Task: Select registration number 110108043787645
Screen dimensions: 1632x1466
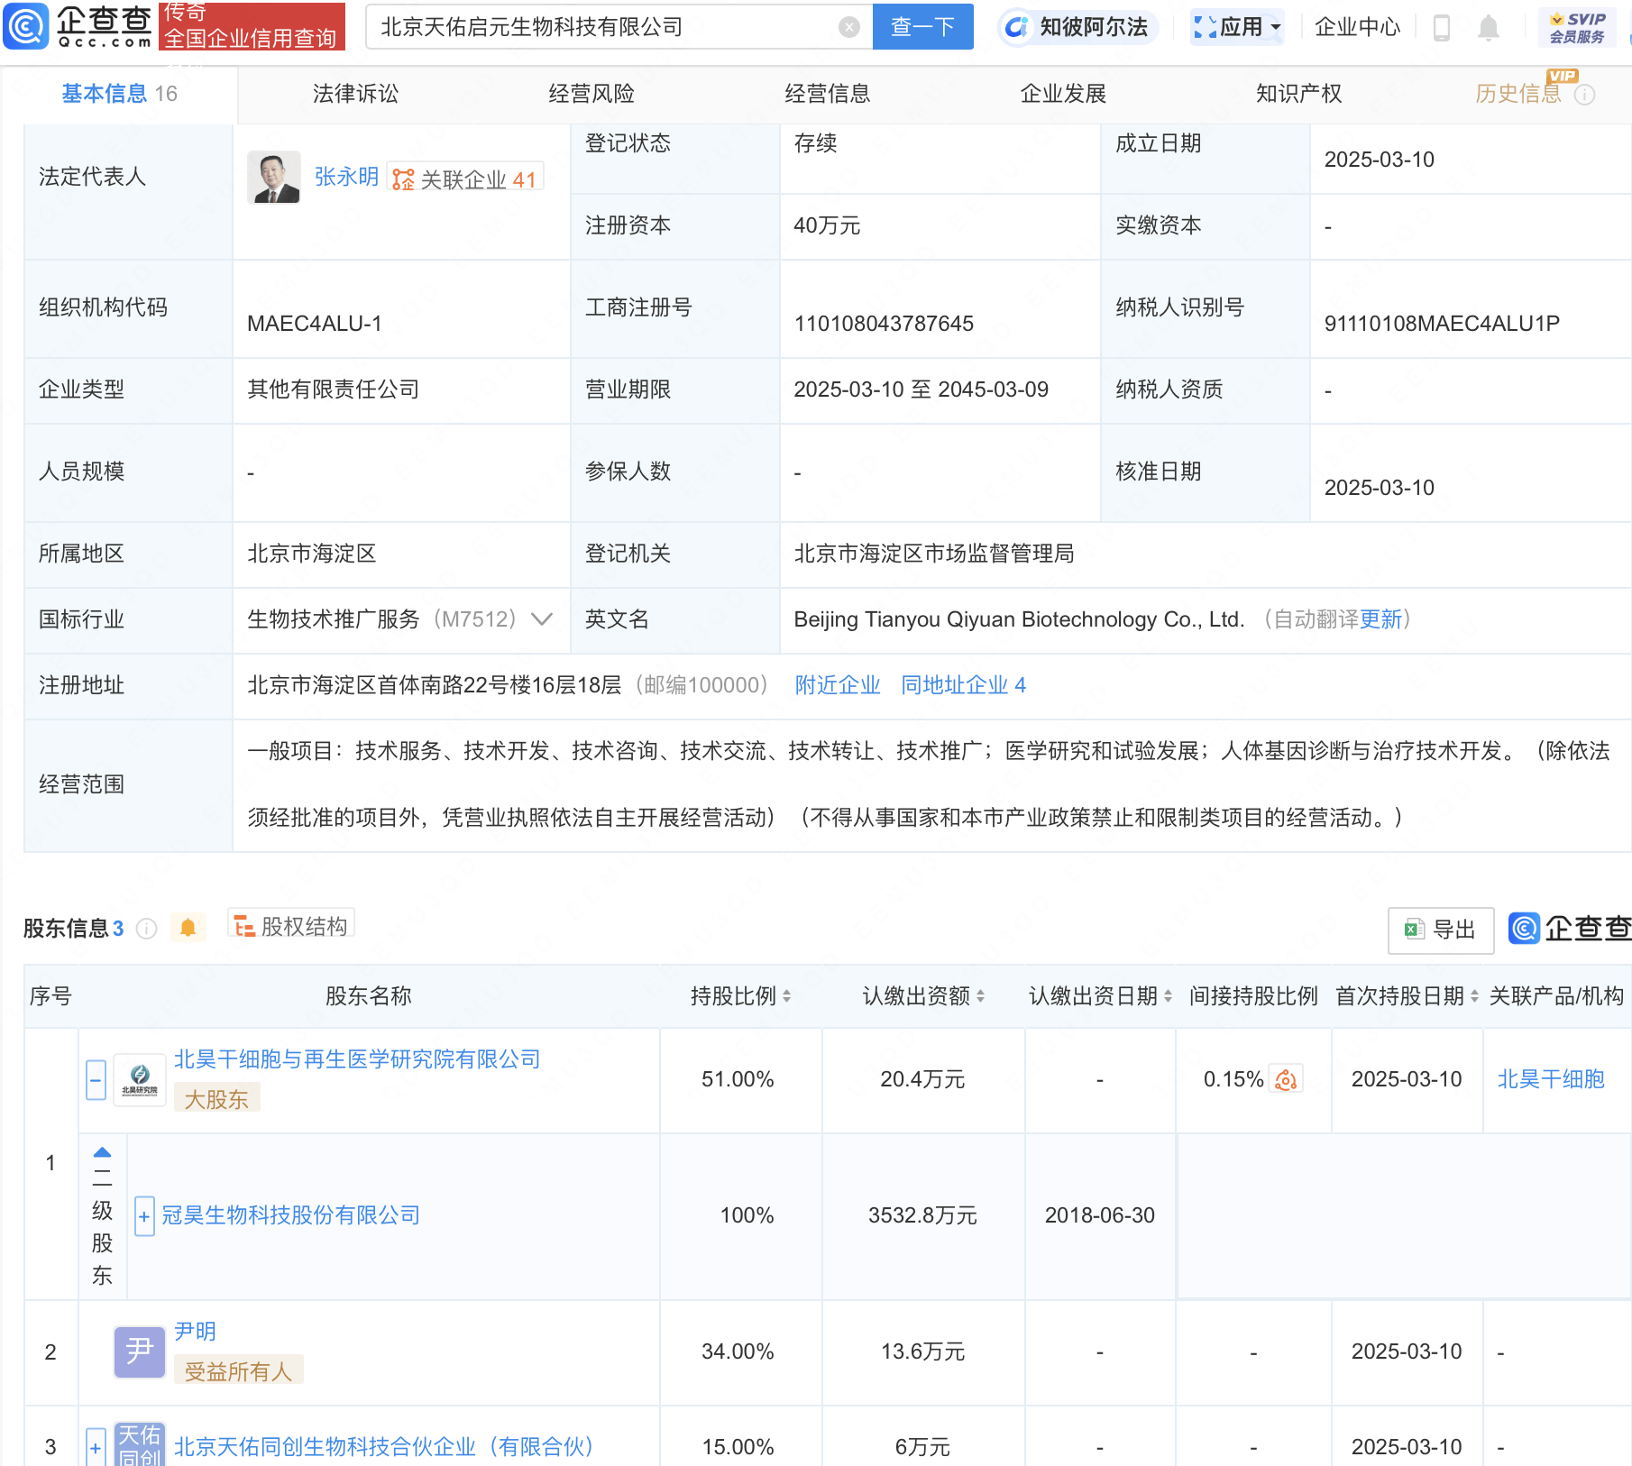Action: [884, 324]
